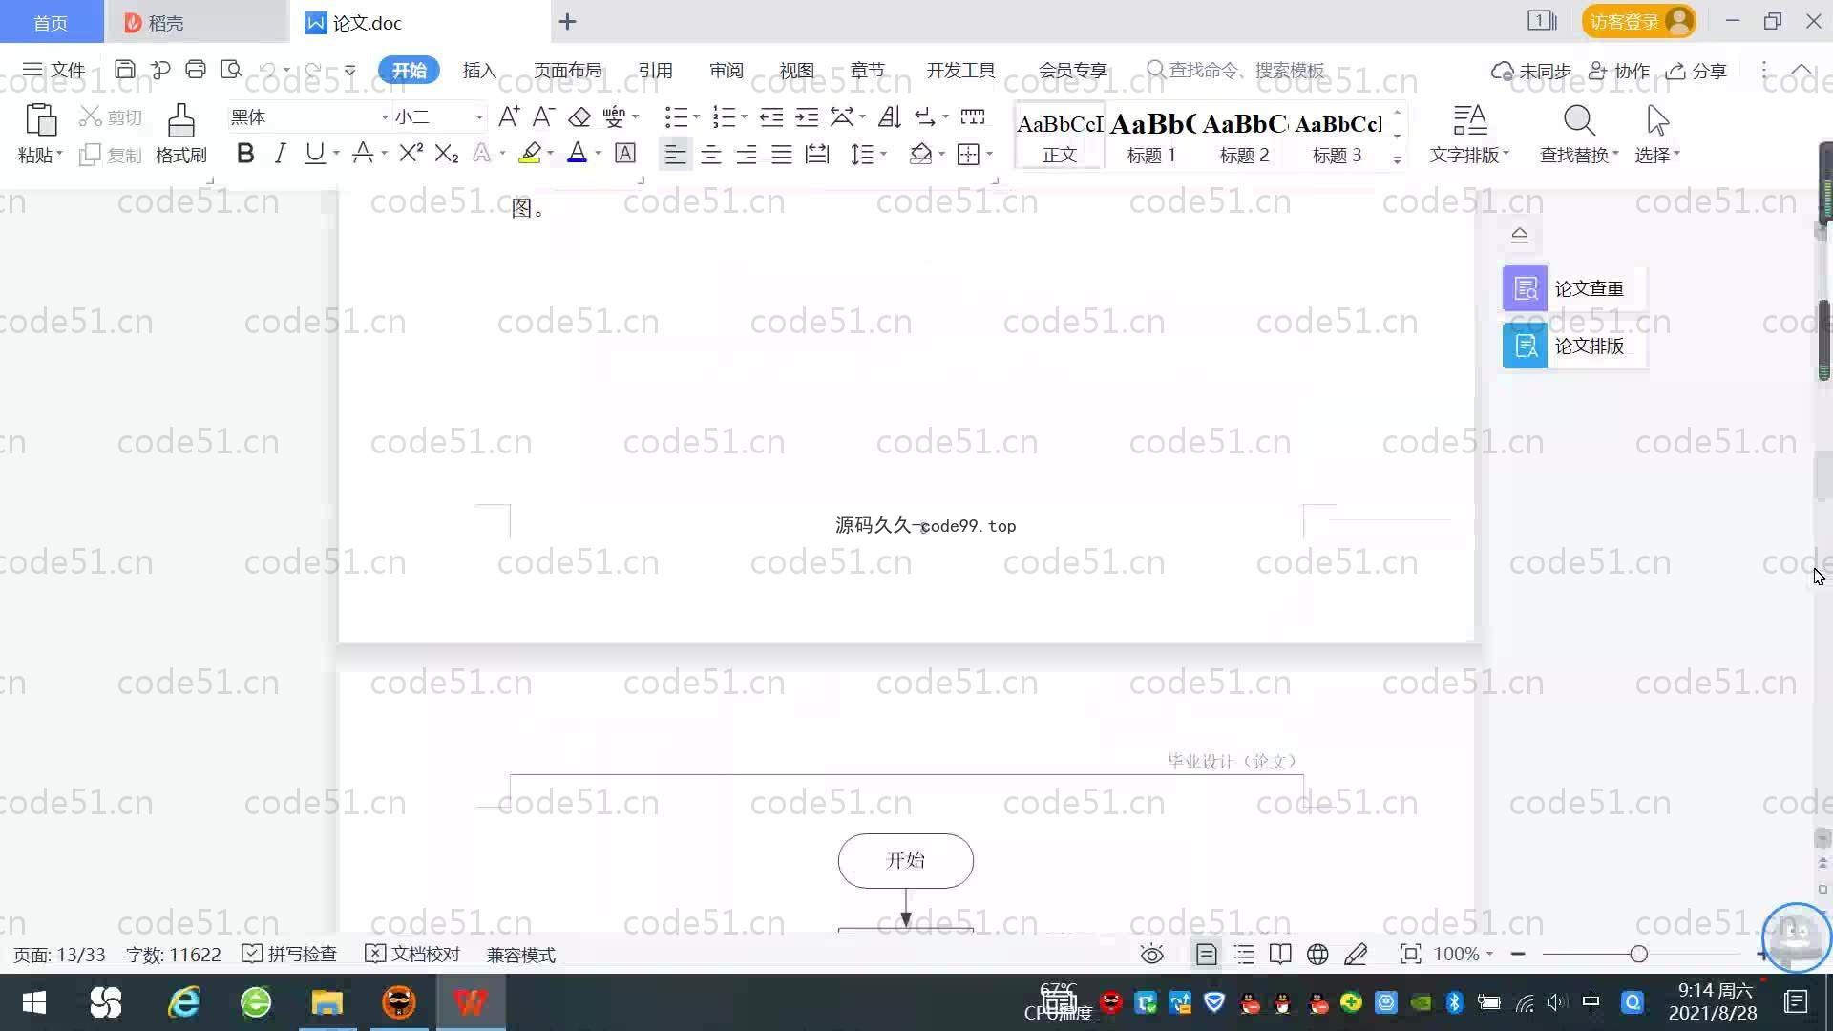1833x1031 pixels.
Task: Click the full screen view icon
Action: [1410, 954]
